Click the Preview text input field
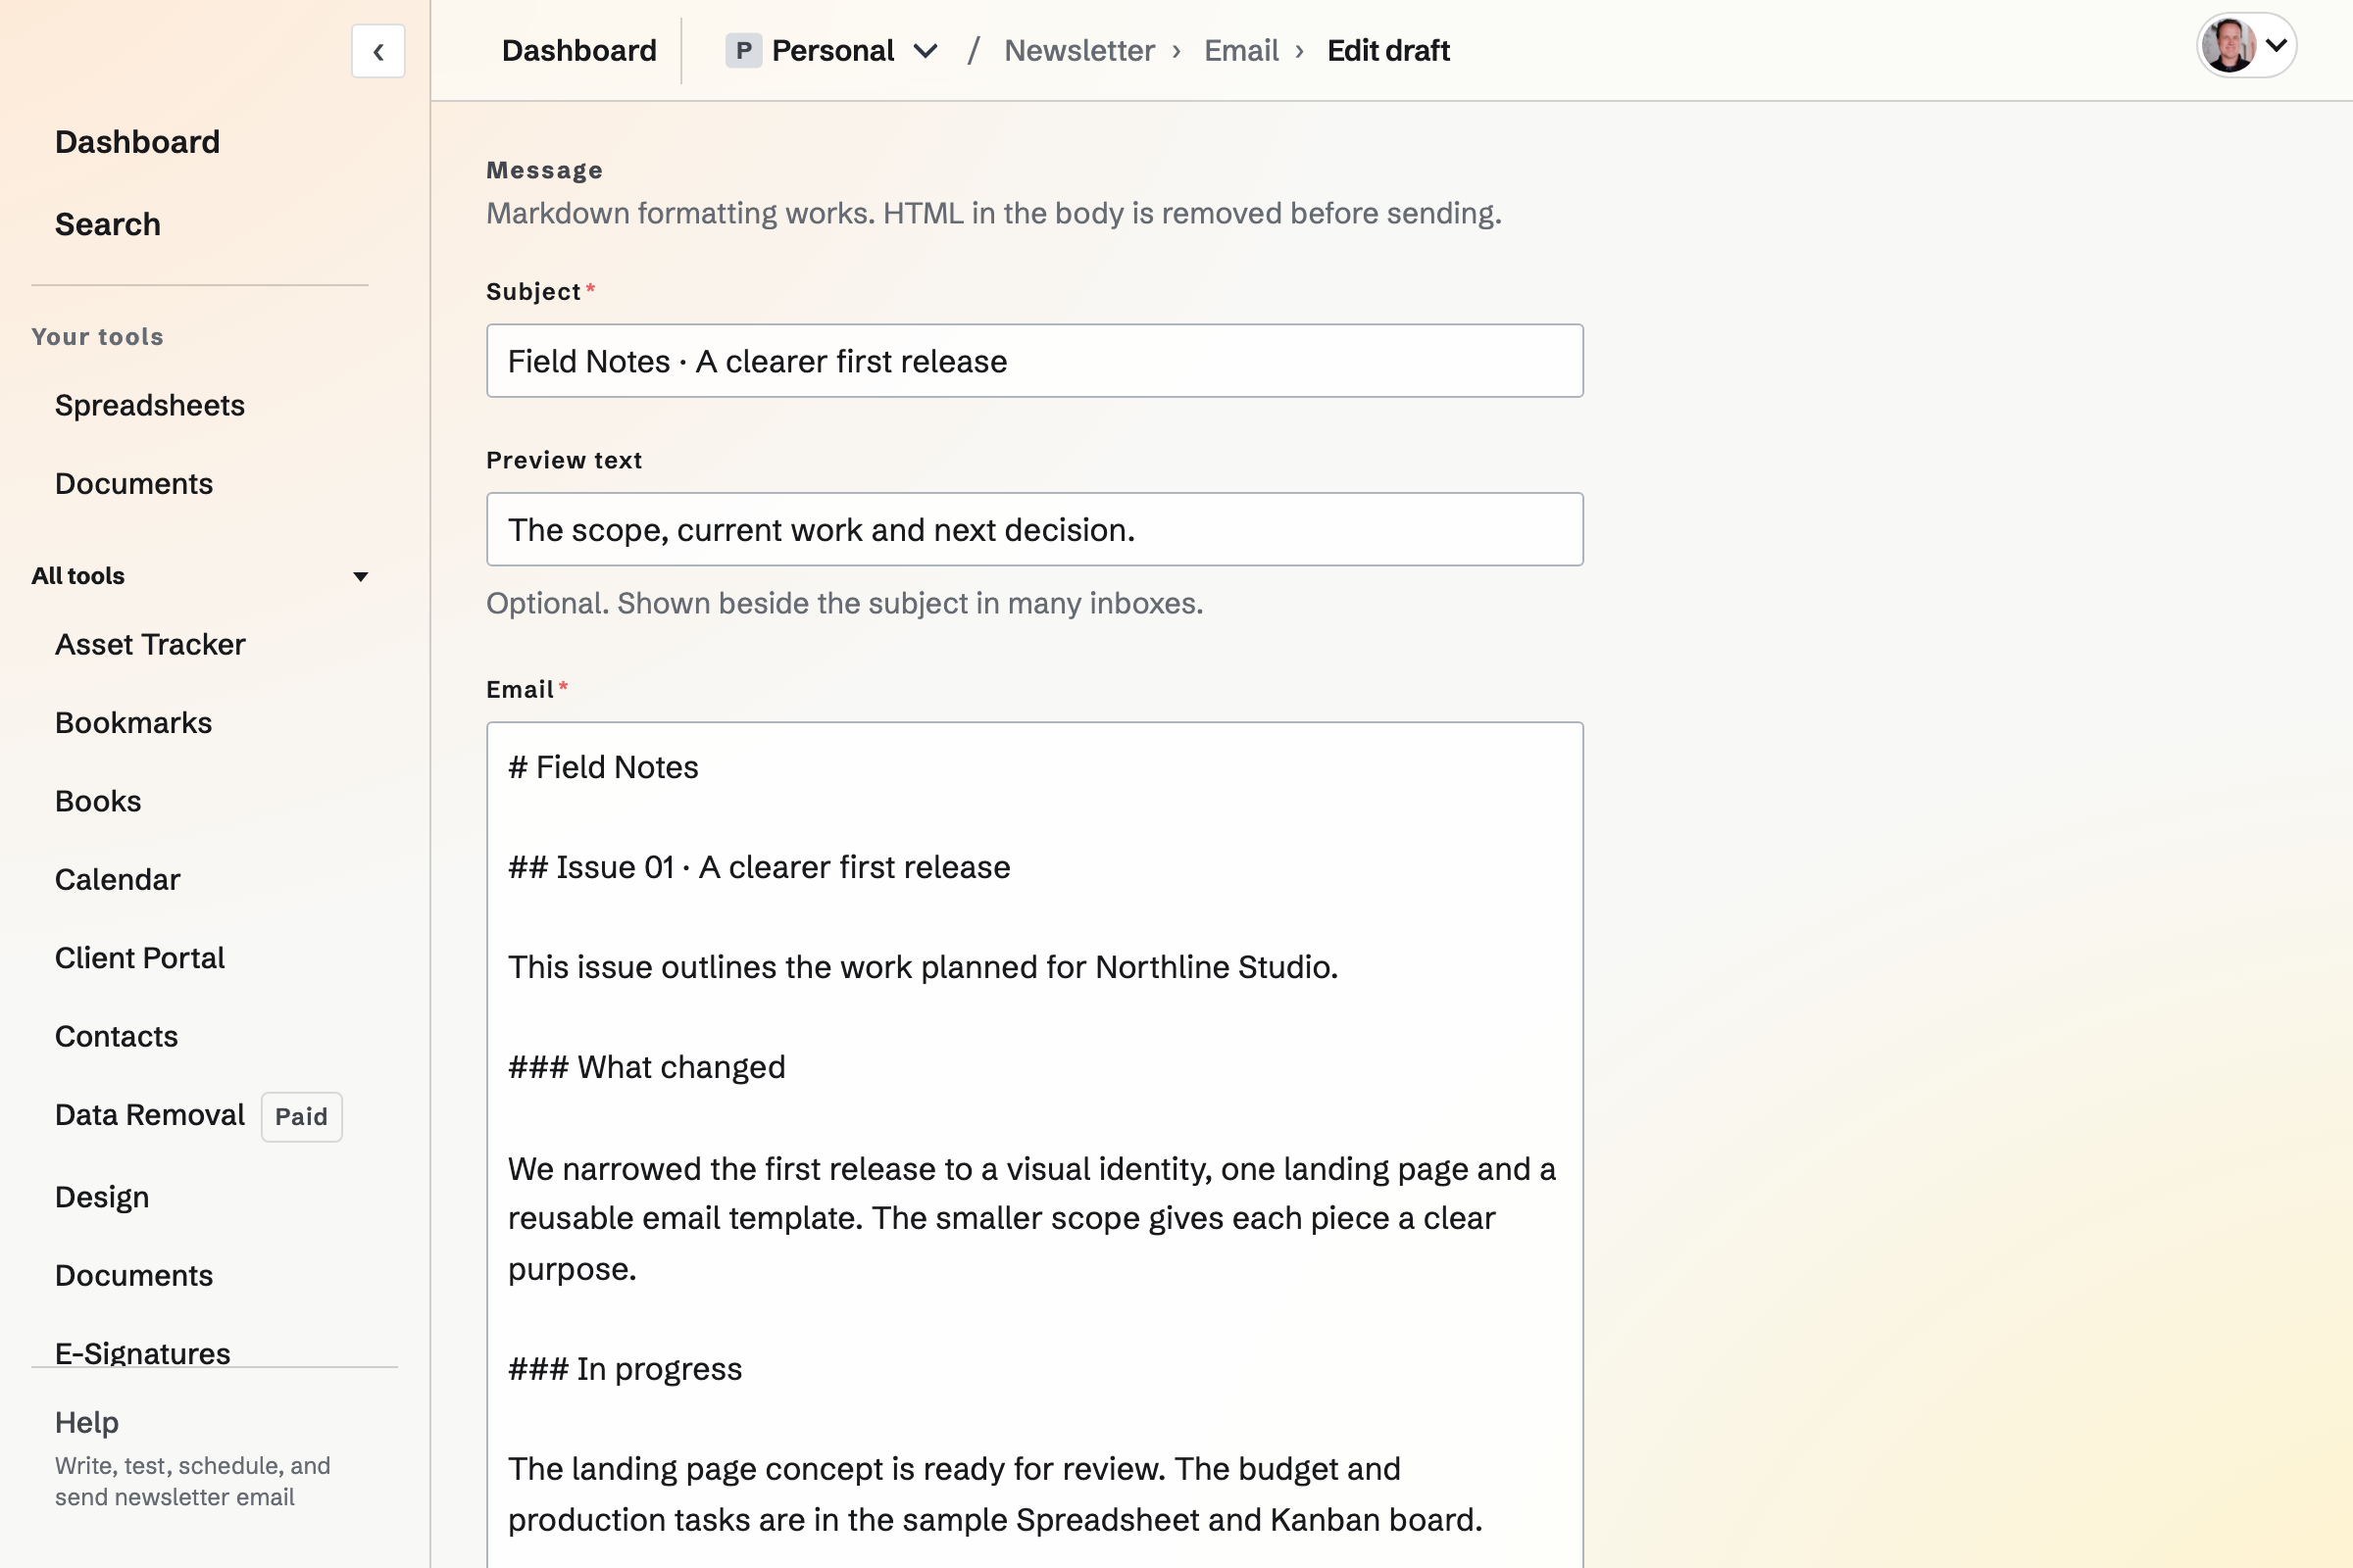Image resolution: width=2353 pixels, height=1568 pixels. (x=1034, y=530)
